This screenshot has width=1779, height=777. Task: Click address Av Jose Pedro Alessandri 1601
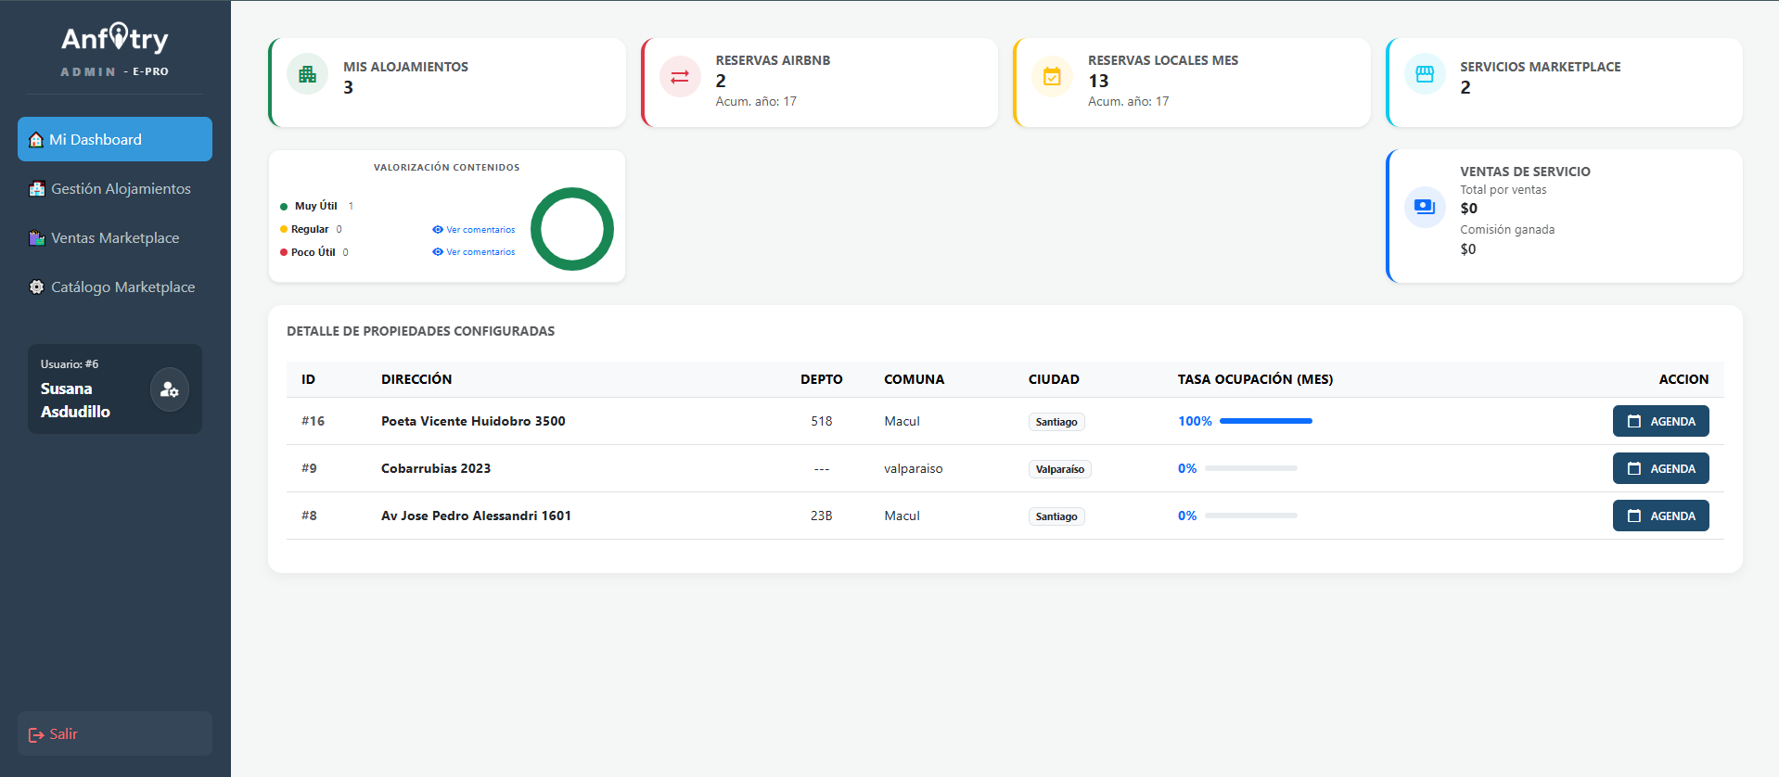[x=476, y=516]
